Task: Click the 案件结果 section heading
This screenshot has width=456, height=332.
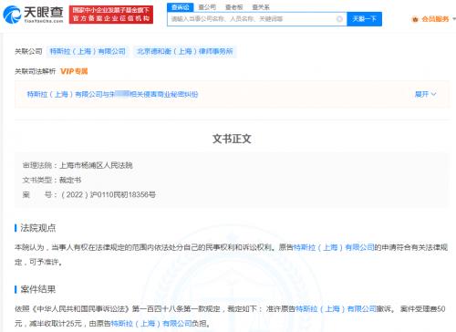Action: point(38,289)
